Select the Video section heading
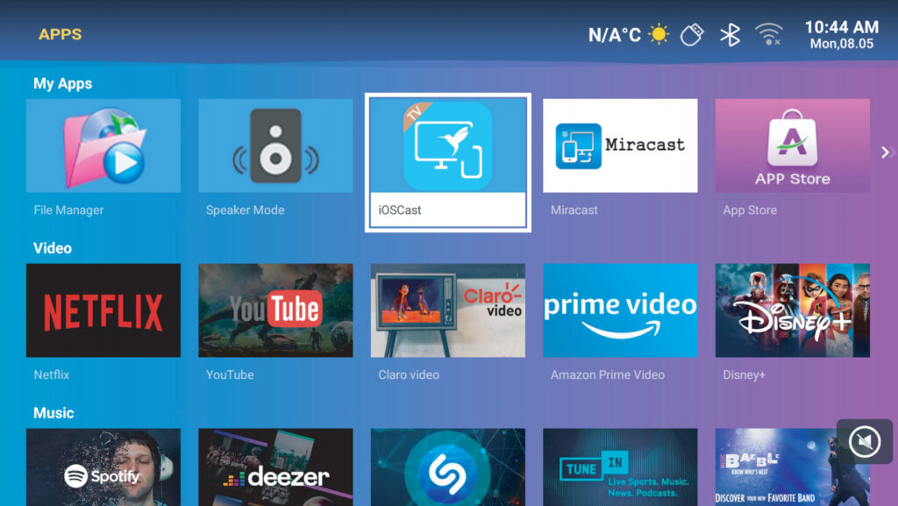This screenshot has width=898, height=506. 52,248
